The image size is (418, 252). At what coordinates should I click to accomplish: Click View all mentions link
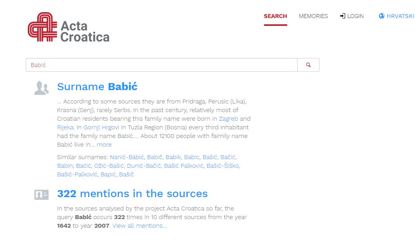coord(139,226)
